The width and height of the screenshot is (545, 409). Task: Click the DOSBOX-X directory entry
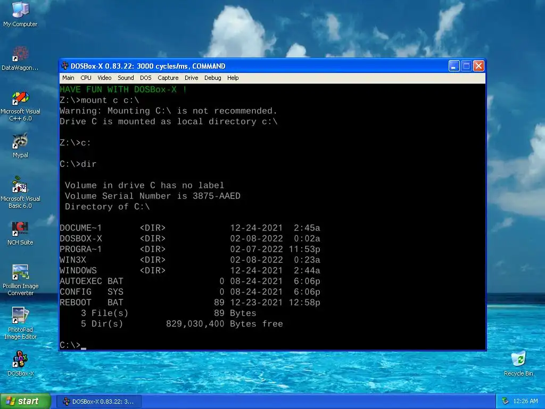tap(190, 239)
